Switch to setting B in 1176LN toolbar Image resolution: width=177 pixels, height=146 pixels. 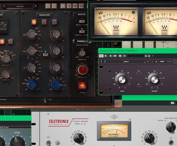tap(156, 61)
